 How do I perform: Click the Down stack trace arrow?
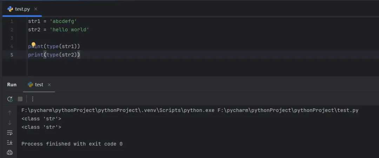(x=10, y=123)
